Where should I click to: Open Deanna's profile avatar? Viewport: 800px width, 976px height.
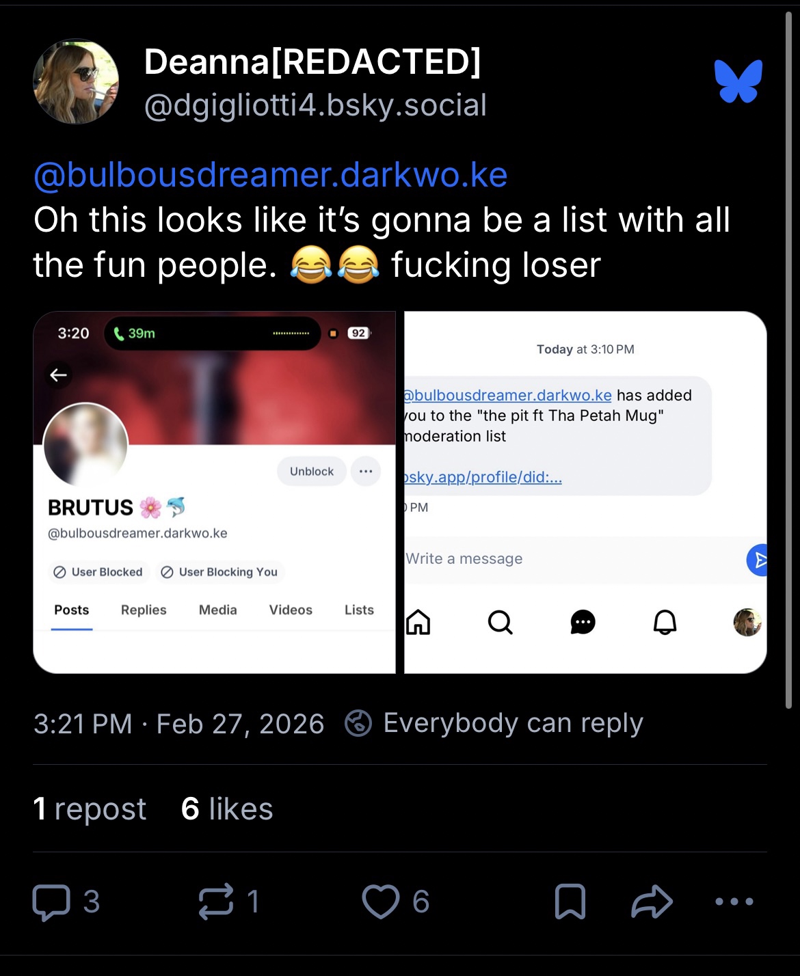click(76, 82)
